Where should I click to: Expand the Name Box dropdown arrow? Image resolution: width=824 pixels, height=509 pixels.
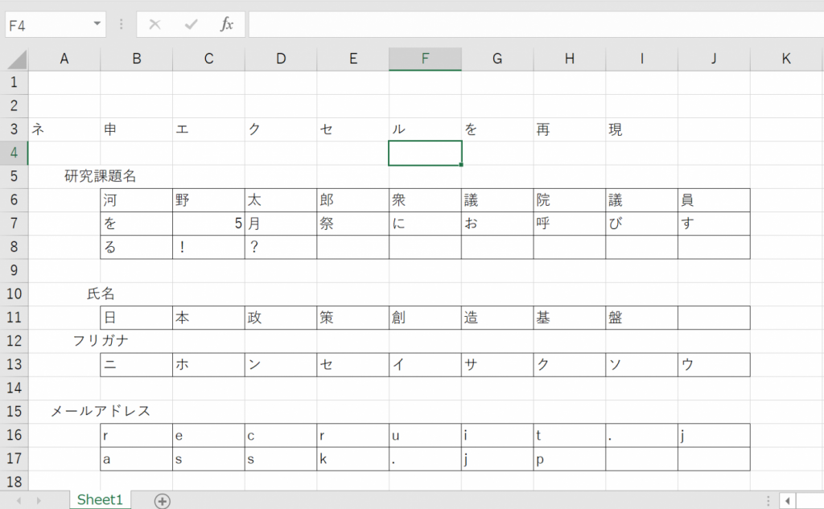click(x=97, y=25)
